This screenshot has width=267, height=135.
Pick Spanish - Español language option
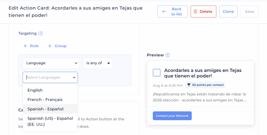(45, 109)
